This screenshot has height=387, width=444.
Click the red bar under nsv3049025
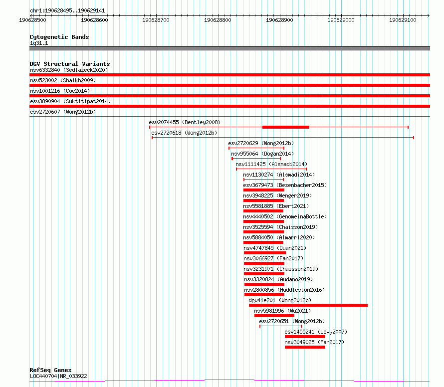click(x=305, y=347)
